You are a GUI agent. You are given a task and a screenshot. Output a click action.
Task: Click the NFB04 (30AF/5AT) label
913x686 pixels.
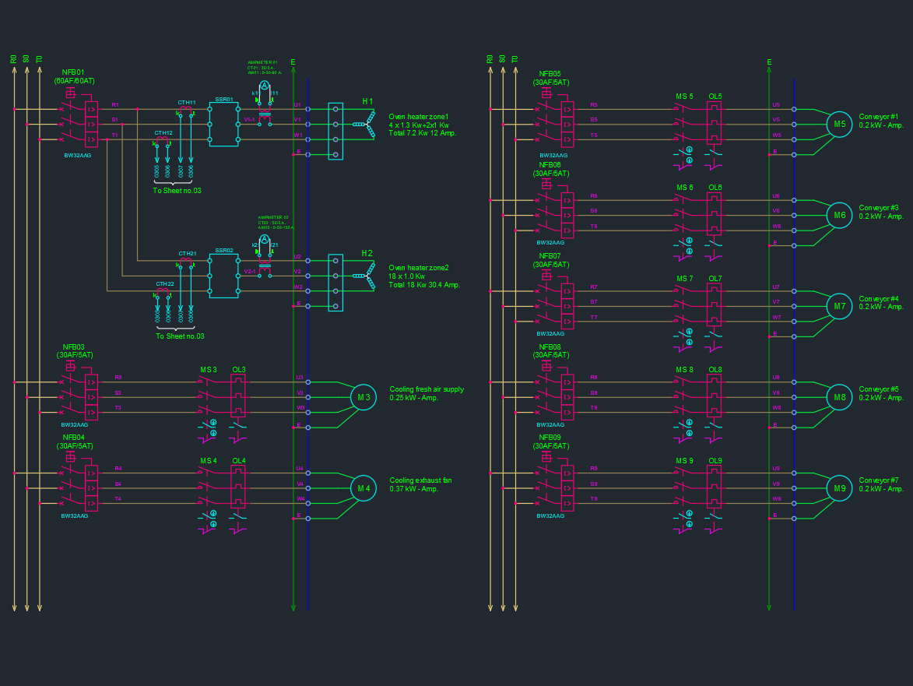(75, 442)
